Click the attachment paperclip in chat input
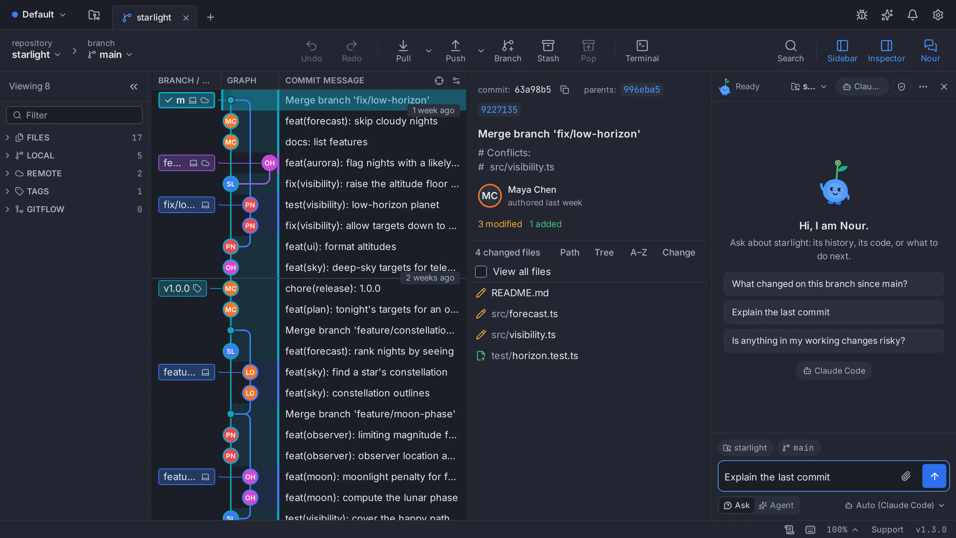The image size is (956, 538). pos(906,476)
